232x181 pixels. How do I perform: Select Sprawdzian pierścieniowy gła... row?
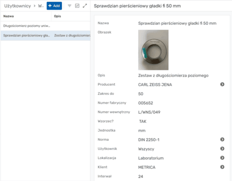tap(46, 35)
